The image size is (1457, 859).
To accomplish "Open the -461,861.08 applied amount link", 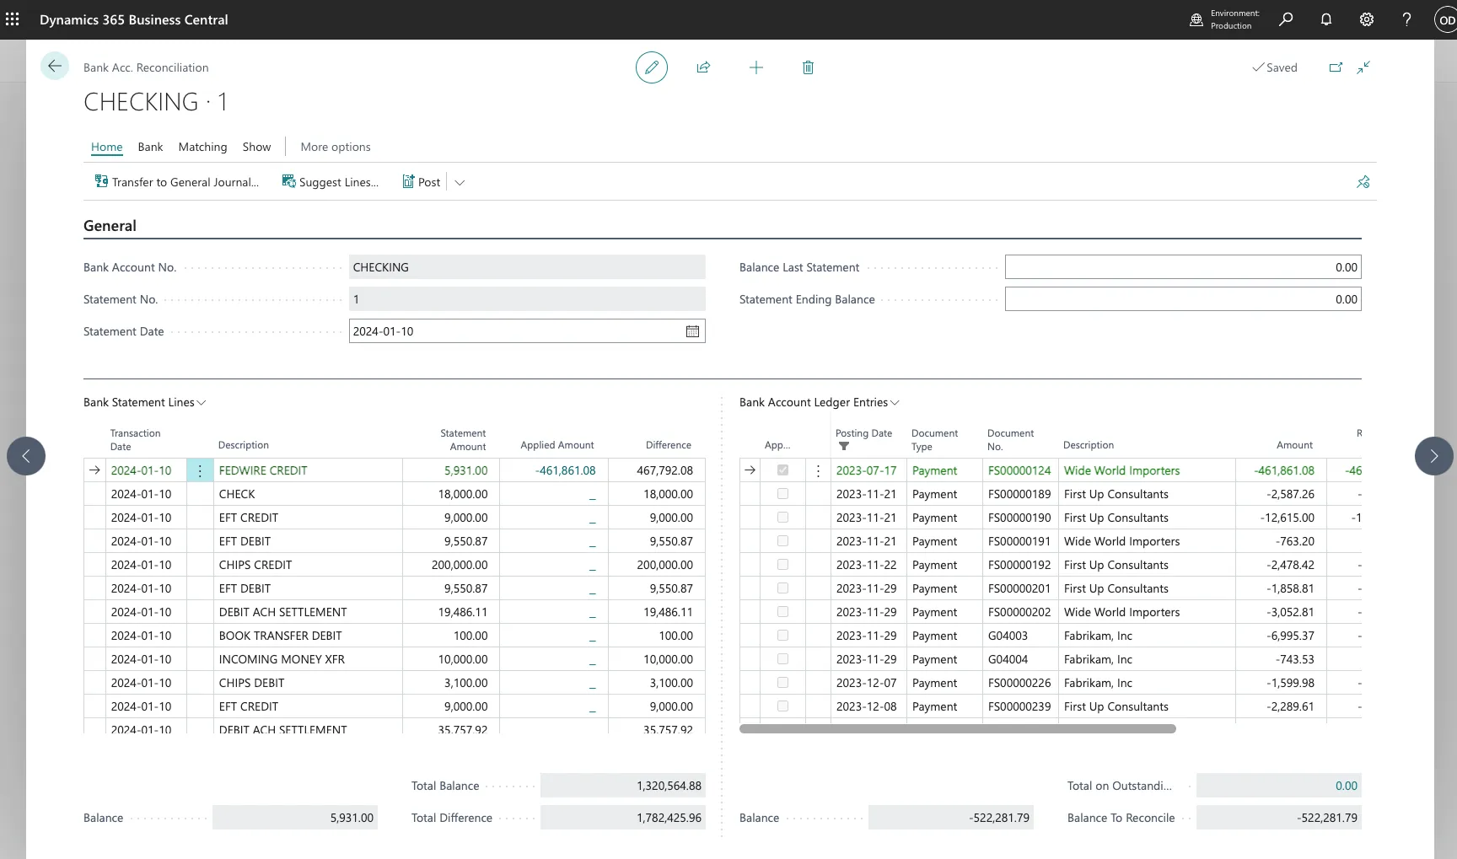I will click(565, 470).
